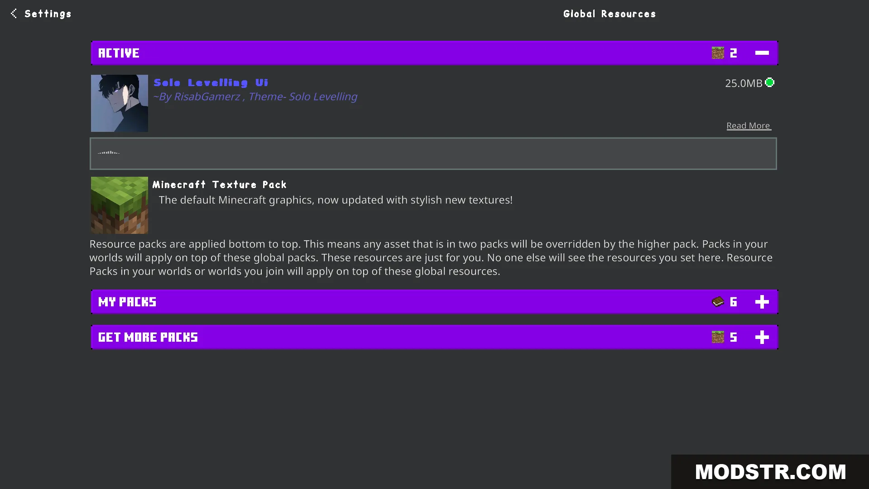Expand Get More Packs plus icon
869x489 pixels.
[x=762, y=337]
